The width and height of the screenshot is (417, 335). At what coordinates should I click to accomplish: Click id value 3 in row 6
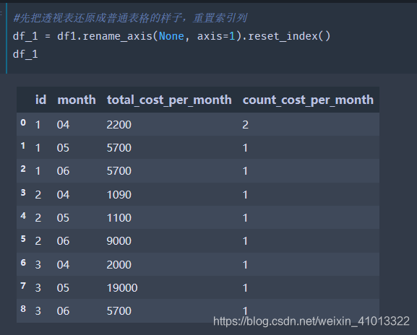pos(38,264)
